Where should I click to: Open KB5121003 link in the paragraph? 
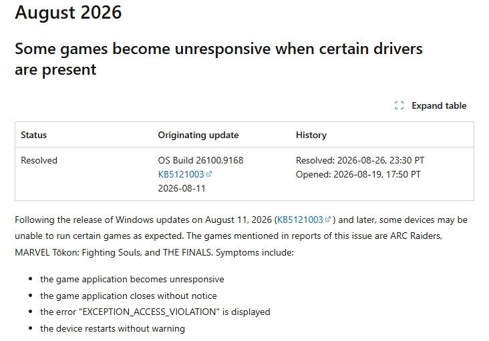coord(300,220)
